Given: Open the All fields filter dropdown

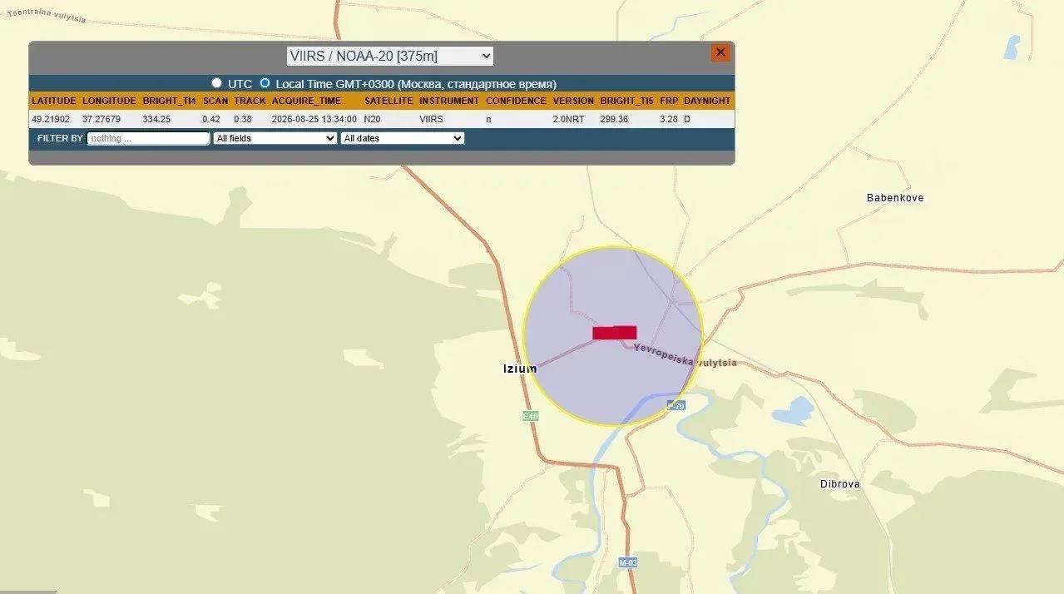Looking at the screenshot, I should click(275, 138).
